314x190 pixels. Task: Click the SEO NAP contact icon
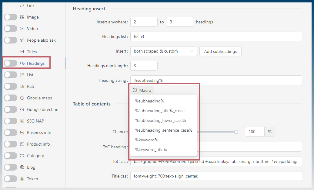22,121
